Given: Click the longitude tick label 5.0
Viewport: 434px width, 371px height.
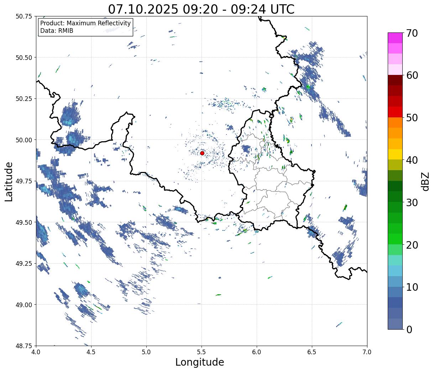Looking at the screenshot, I should [146, 352].
